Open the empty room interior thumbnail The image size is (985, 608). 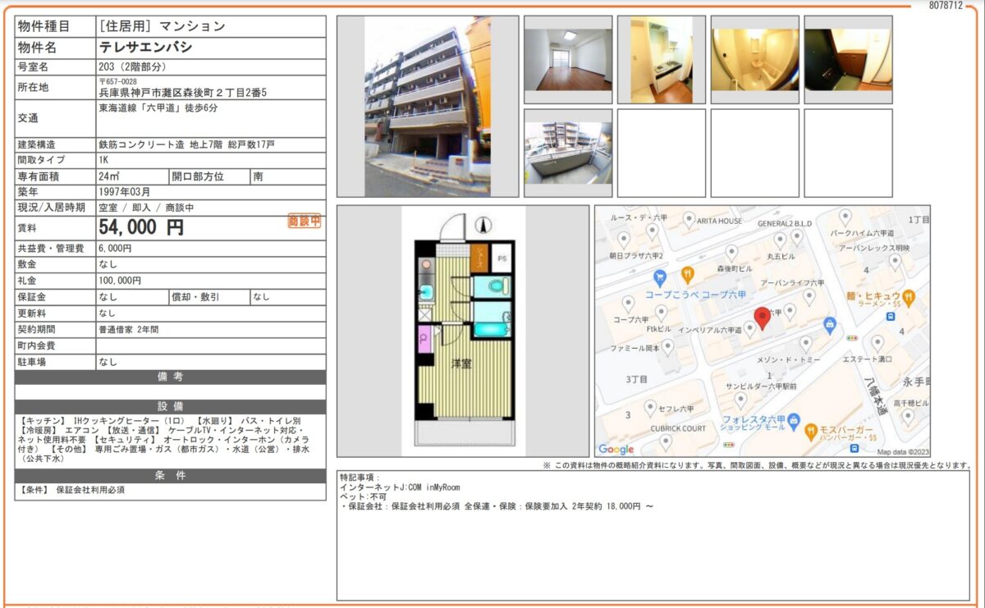click(x=568, y=59)
